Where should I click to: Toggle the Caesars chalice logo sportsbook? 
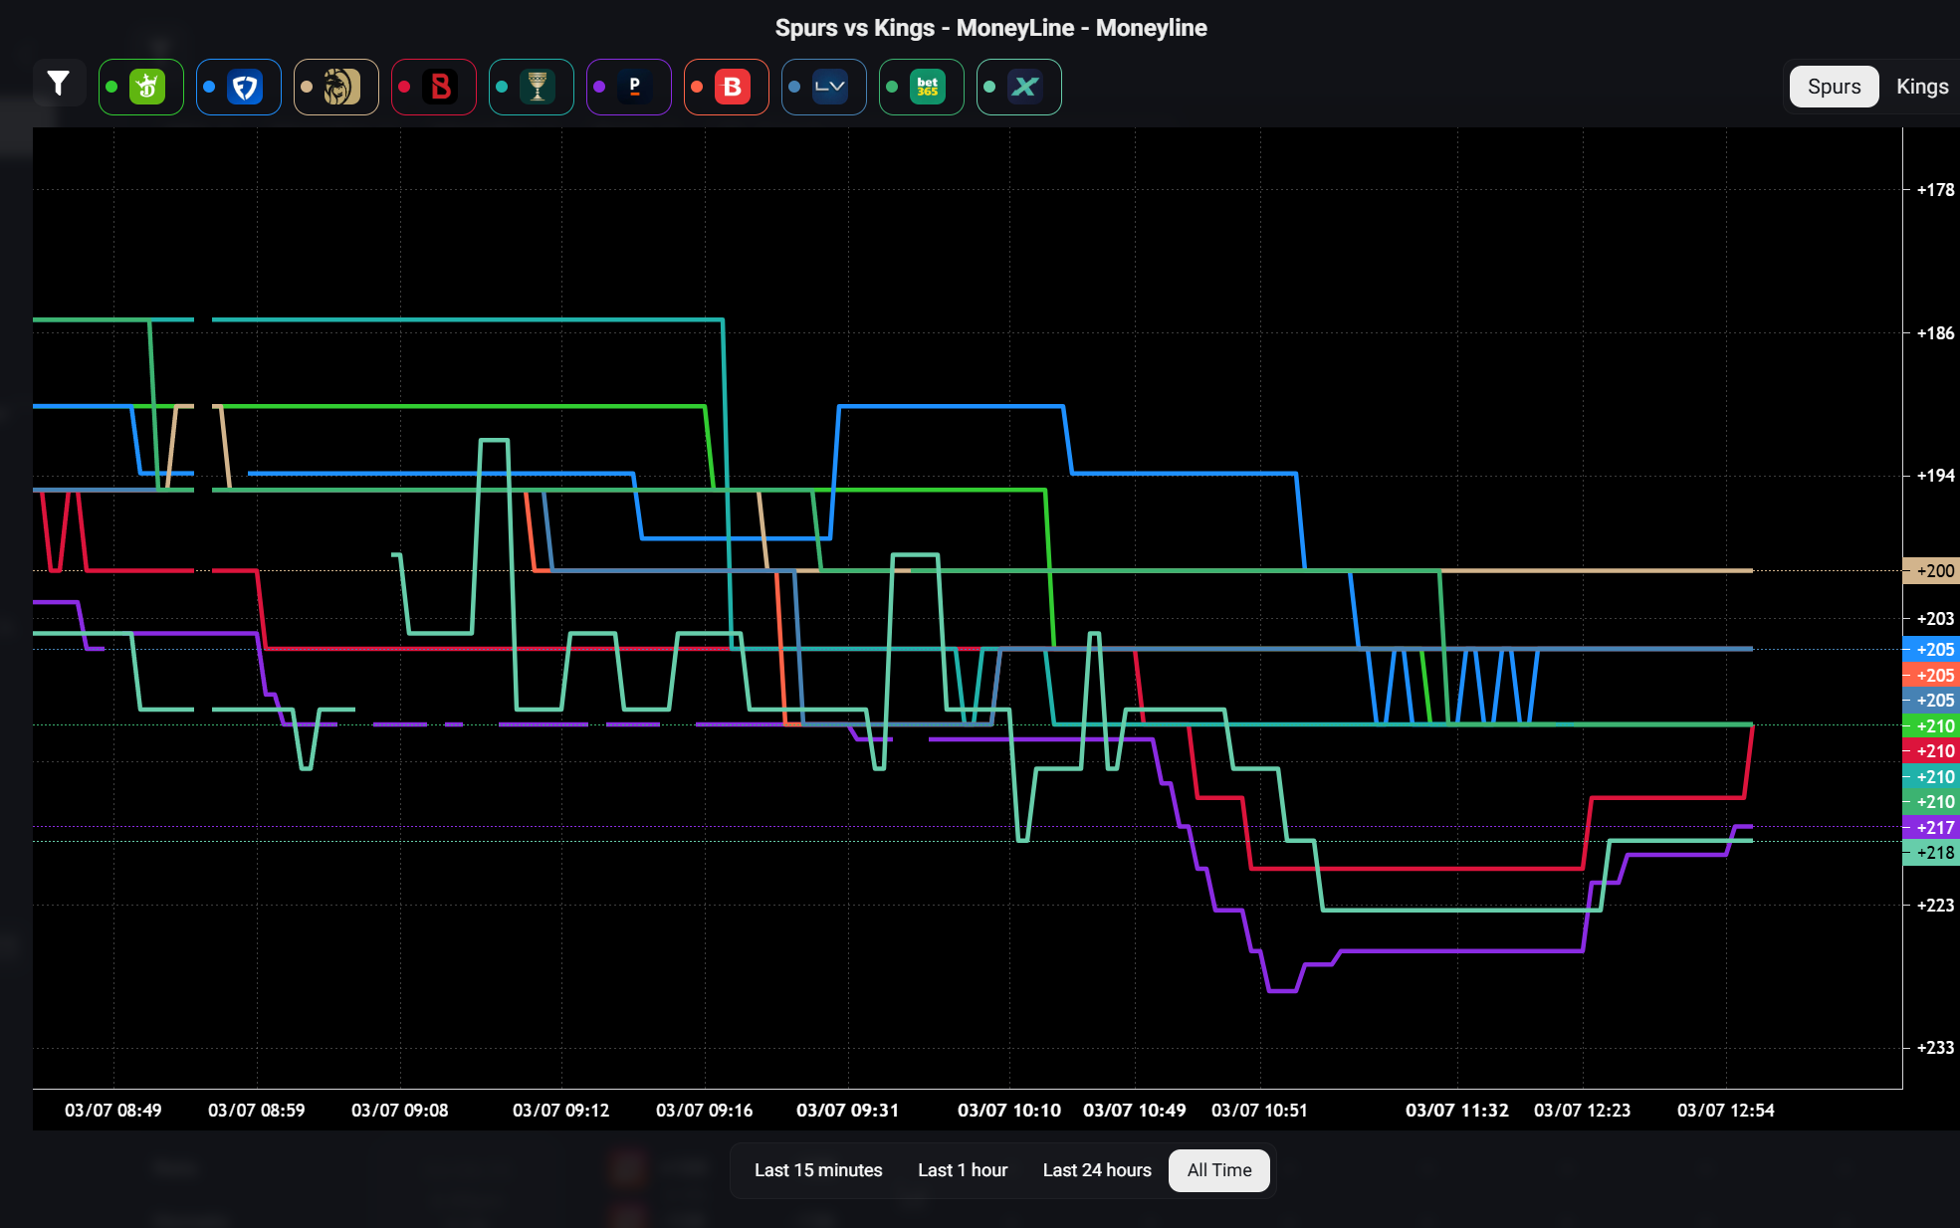[x=532, y=88]
